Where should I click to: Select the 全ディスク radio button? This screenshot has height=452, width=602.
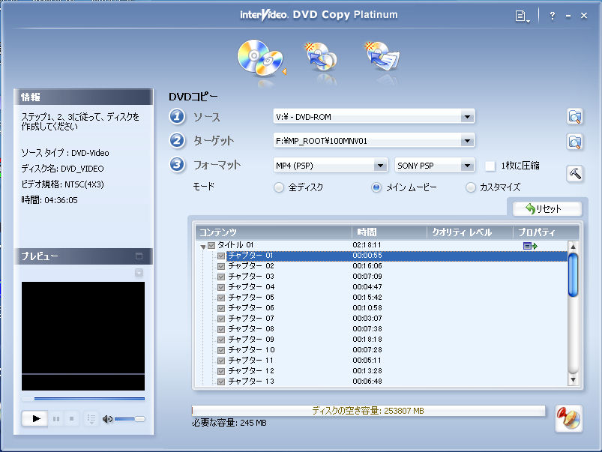(279, 187)
